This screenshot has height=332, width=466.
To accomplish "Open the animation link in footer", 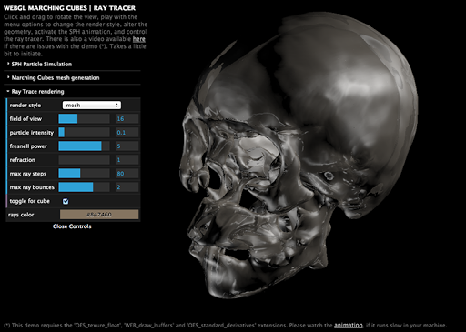I will click(x=349, y=325).
